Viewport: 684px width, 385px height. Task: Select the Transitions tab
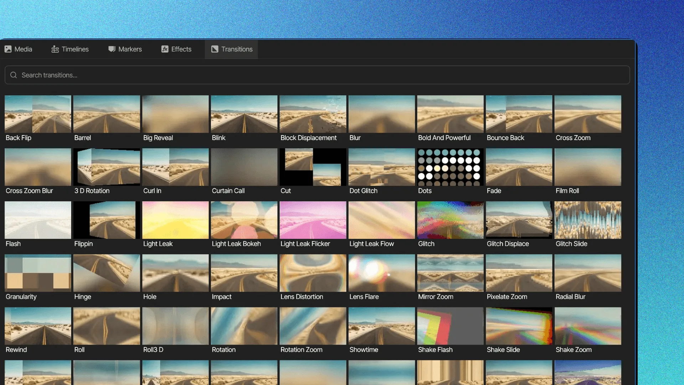(x=232, y=49)
